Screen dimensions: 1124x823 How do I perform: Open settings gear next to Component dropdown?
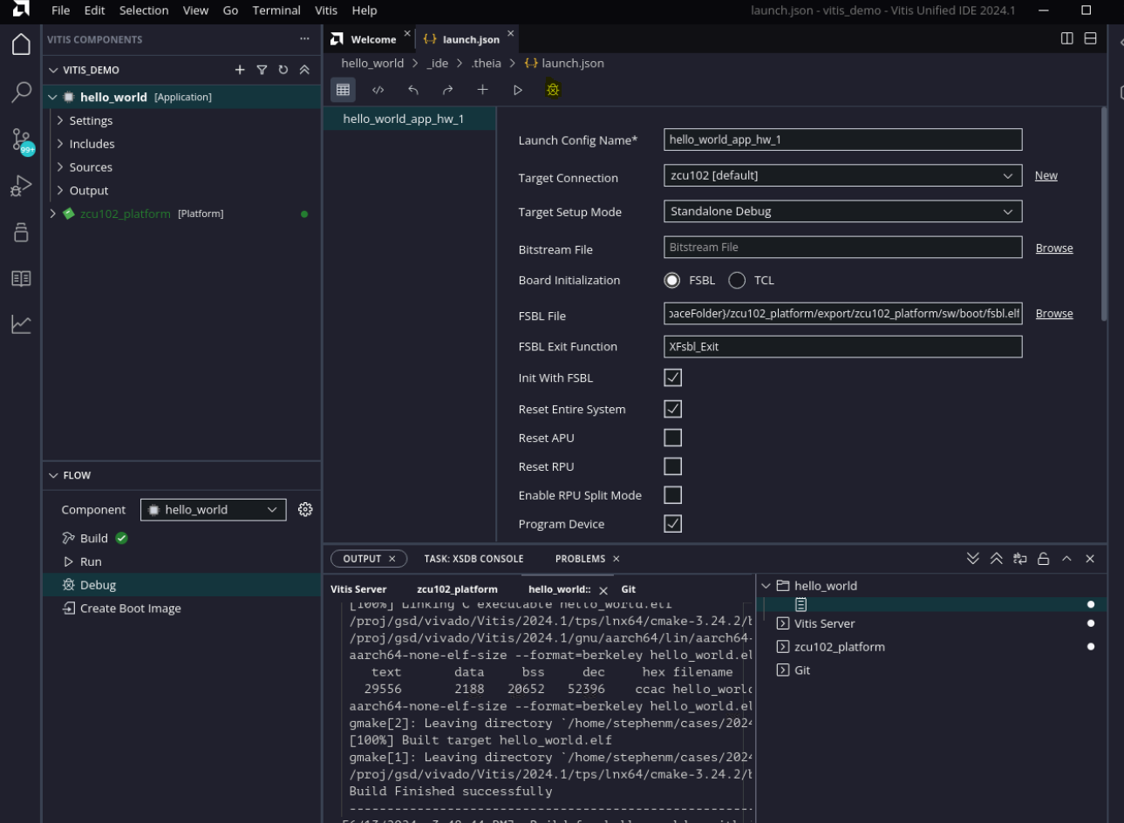(x=305, y=509)
